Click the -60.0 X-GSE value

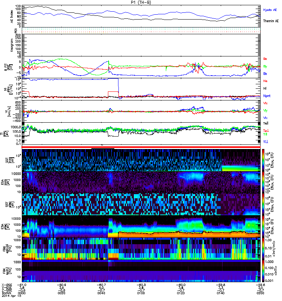(x=181, y=285)
